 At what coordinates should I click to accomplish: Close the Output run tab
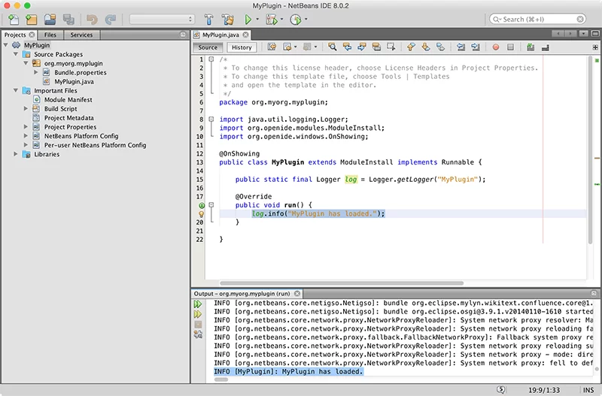[x=297, y=294]
